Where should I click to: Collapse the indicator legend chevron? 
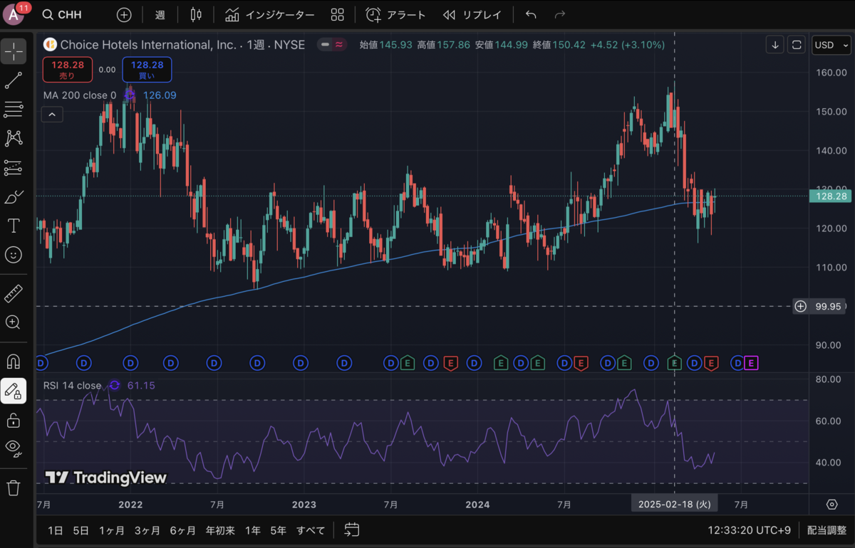coord(52,114)
